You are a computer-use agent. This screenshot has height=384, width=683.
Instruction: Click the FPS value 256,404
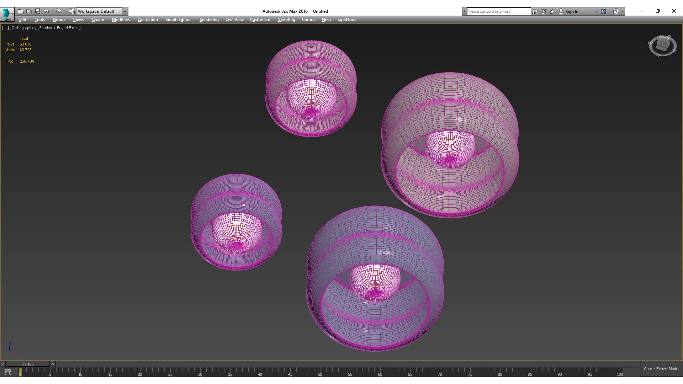pyautogui.click(x=27, y=61)
